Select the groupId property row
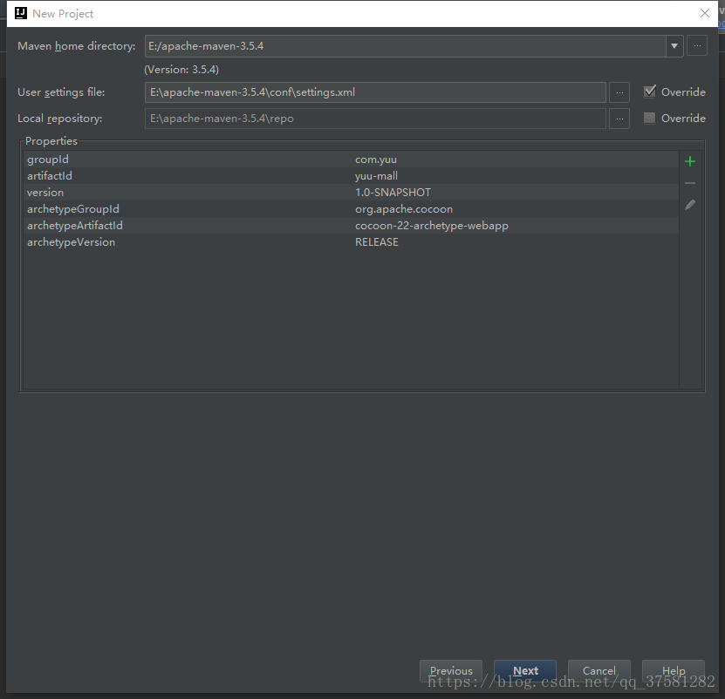The width and height of the screenshot is (725, 699). click(351, 159)
